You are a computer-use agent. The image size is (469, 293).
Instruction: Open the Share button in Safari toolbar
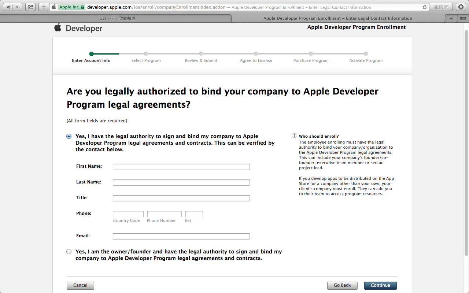coord(31,7)
